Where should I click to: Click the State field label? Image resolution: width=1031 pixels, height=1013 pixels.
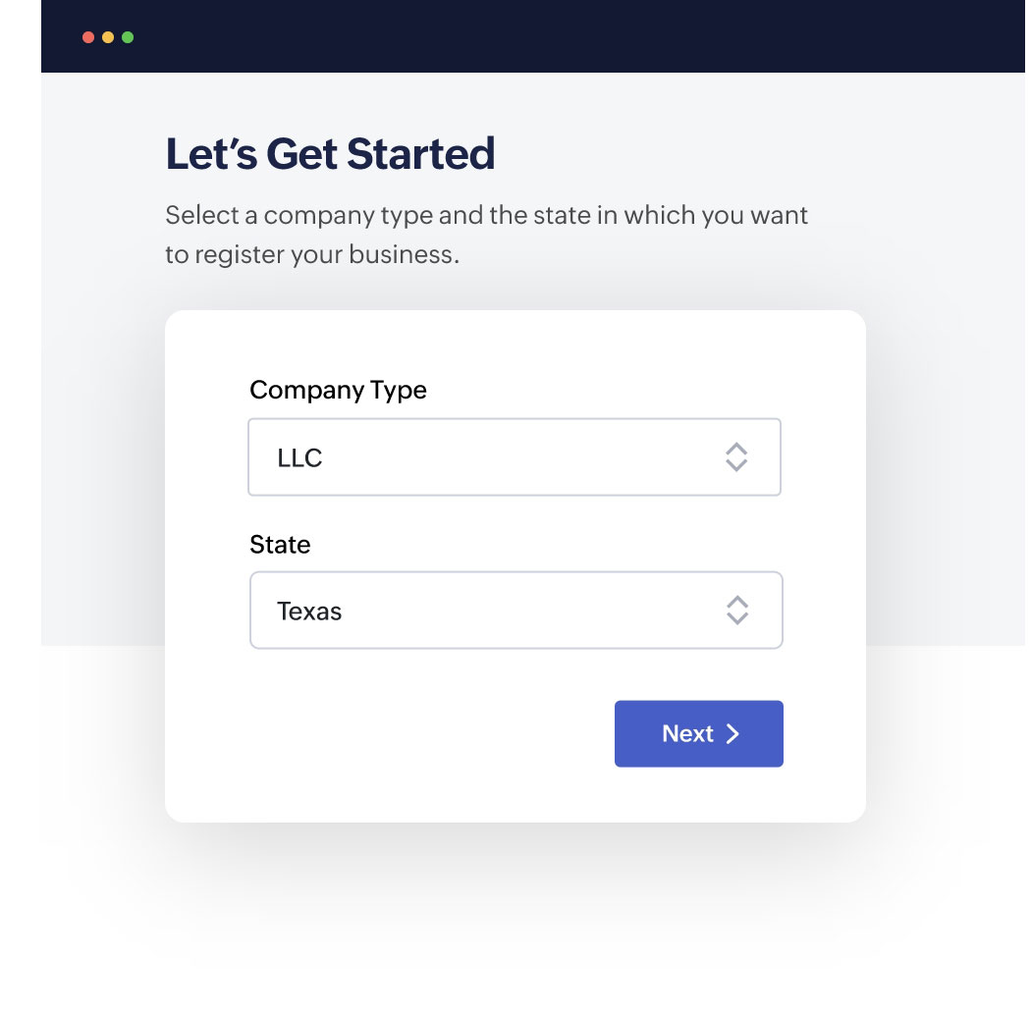coord(280,544)
